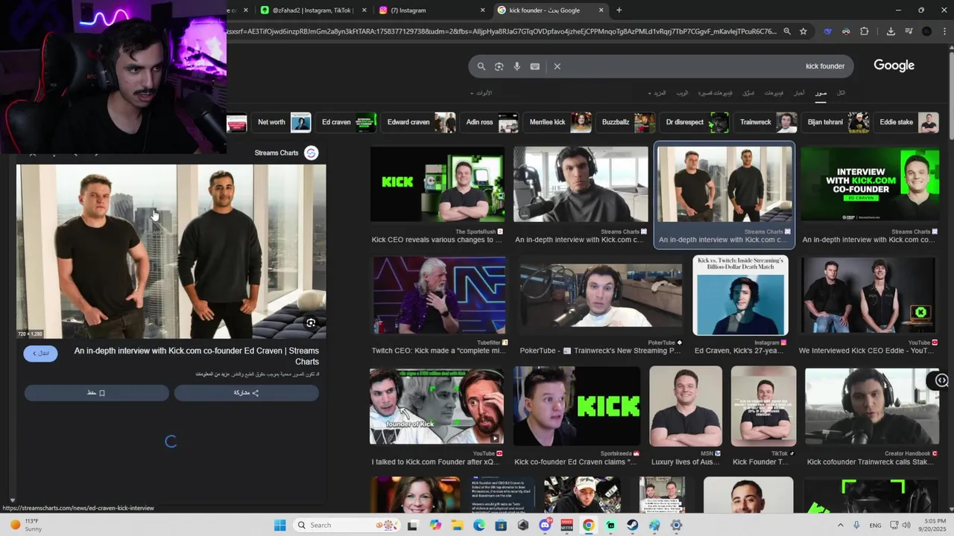Filter by Ed craven chip
Viewport: 954px width, 536px height.
tap(347, 122)
